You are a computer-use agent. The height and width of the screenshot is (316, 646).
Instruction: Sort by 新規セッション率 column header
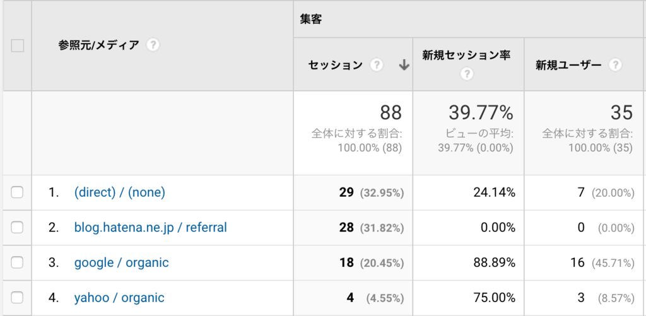[466, 56]
